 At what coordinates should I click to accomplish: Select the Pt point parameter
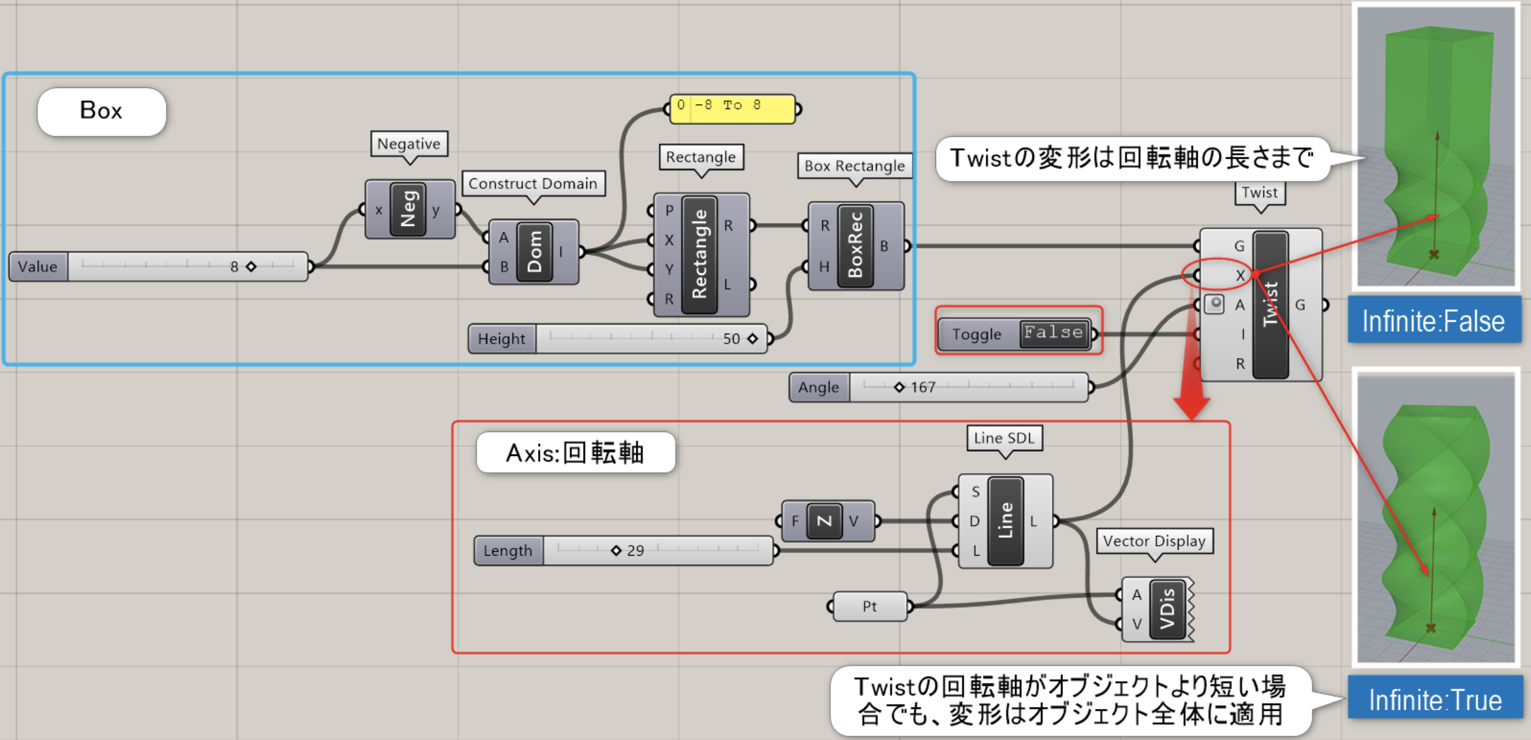pos(869,607)
